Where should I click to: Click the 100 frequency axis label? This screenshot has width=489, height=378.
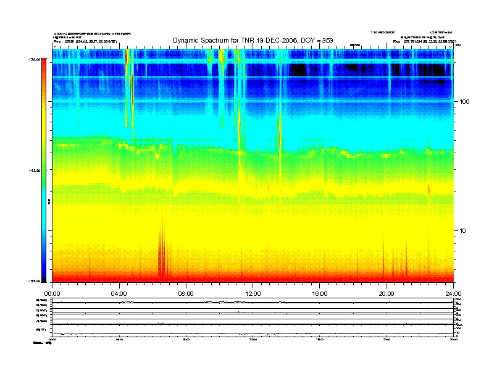[x=464, y=102]
